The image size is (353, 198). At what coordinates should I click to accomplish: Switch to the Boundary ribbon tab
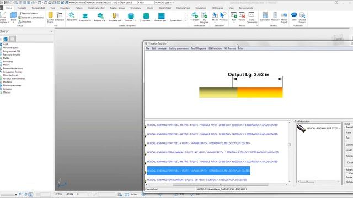click(65, 8)
